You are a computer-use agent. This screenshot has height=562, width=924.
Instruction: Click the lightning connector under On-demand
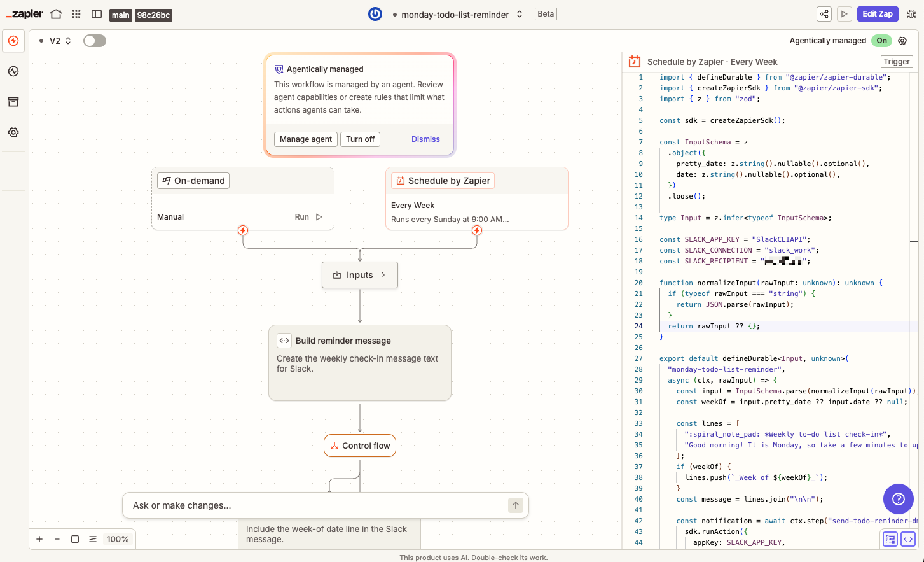click(243, 230)
